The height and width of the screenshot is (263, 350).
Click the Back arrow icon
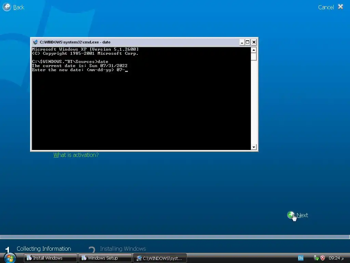coord(7,7)
